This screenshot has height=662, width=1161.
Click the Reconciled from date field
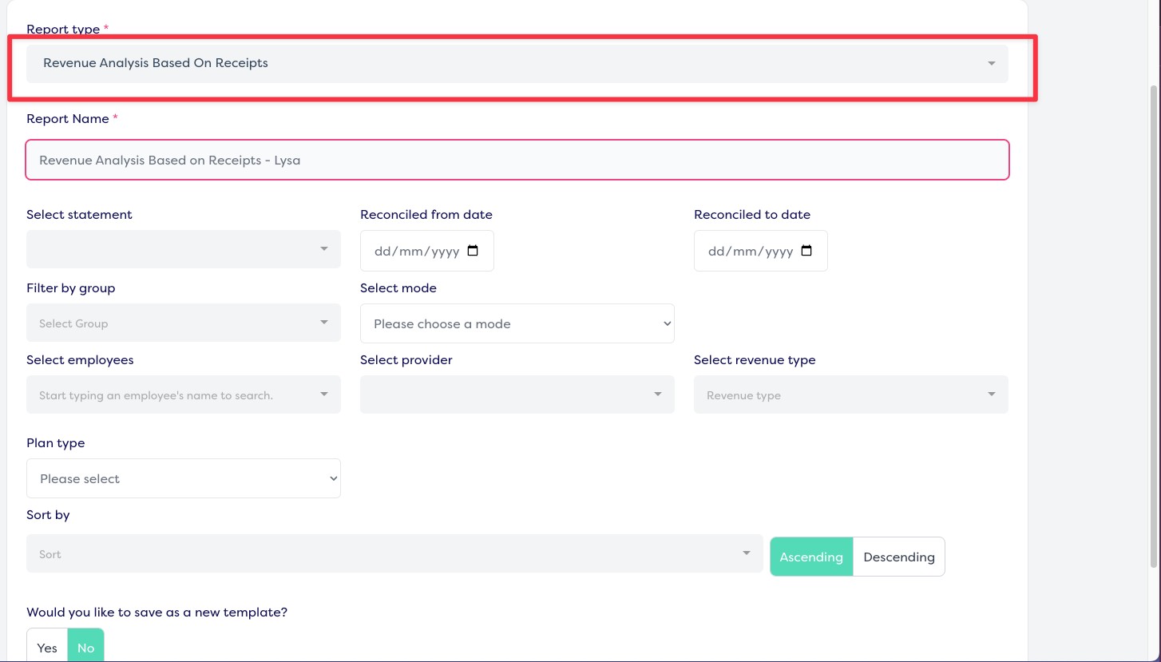click(417, 251)
